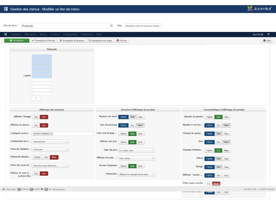The image size is (276, 211).
Task: Click the Titre de menu field with Produits
Action: pos(67,26)
